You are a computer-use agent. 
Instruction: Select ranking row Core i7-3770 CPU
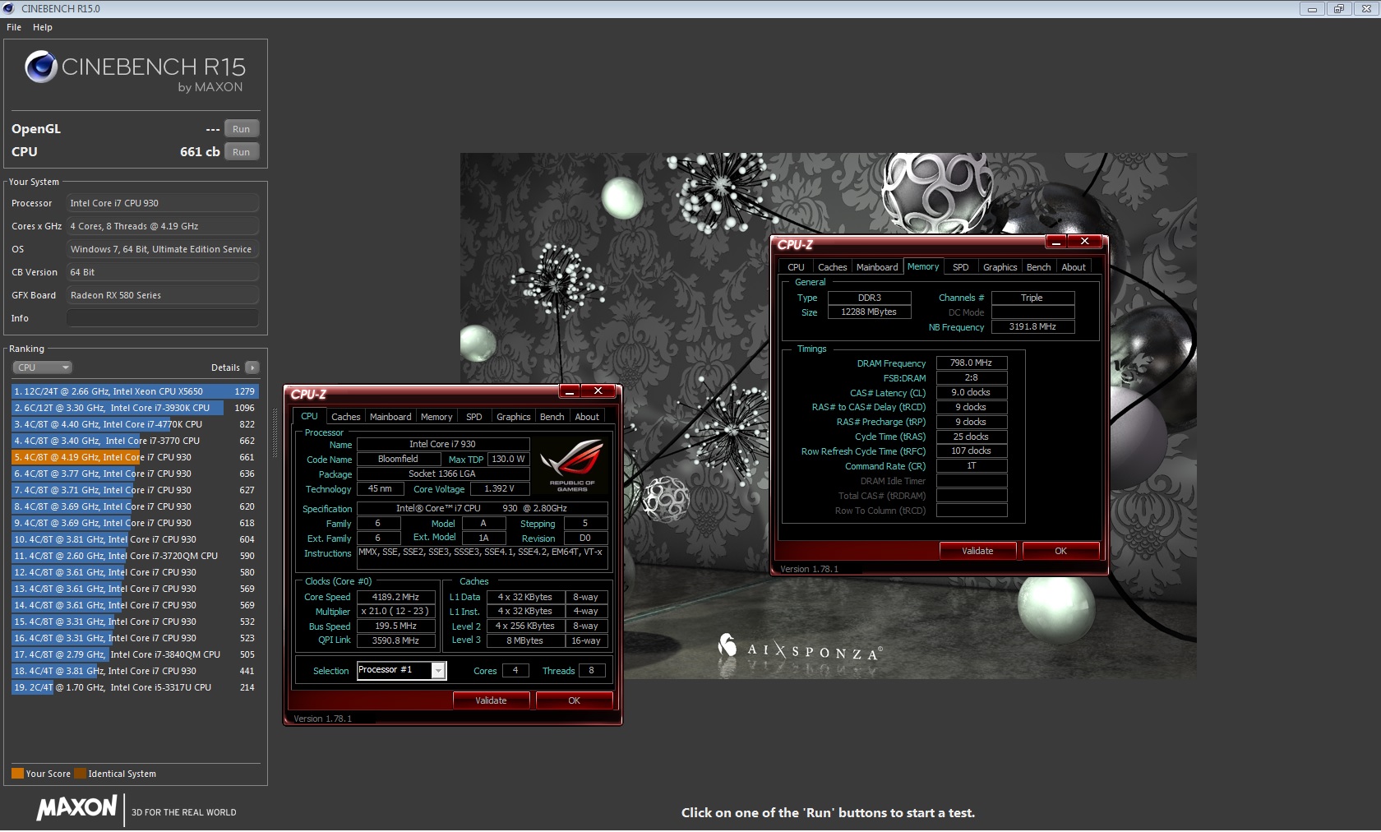pyautogui.click(x=135, y=441)
